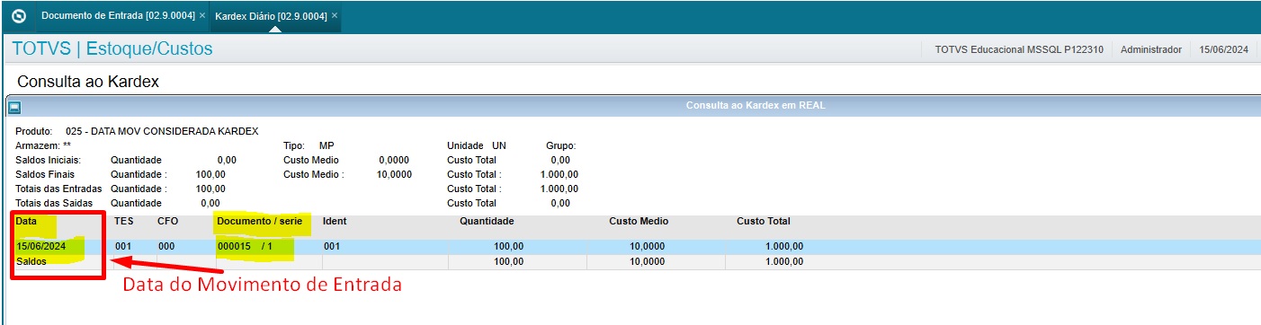Click the Totais das Saidas label
Screen dimensions: 1261x325
[x=55, y=203]
